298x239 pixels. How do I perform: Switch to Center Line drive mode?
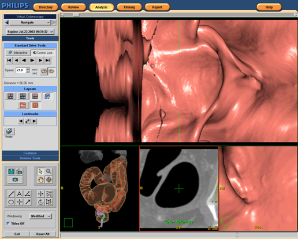tap(43, 53)
